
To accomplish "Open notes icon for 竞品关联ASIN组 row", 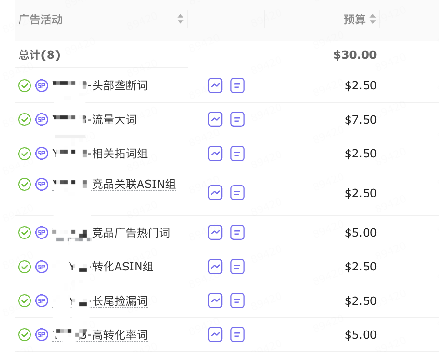I will tap(238, 193).
